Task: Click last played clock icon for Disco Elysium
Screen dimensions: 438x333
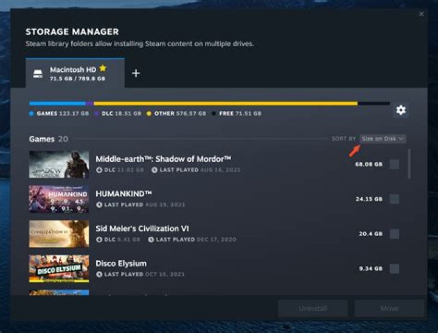Action: click(x=99, y=275)
